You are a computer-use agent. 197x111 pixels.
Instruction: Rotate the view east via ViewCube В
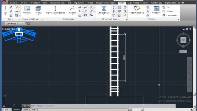click(x=190, y=40)
